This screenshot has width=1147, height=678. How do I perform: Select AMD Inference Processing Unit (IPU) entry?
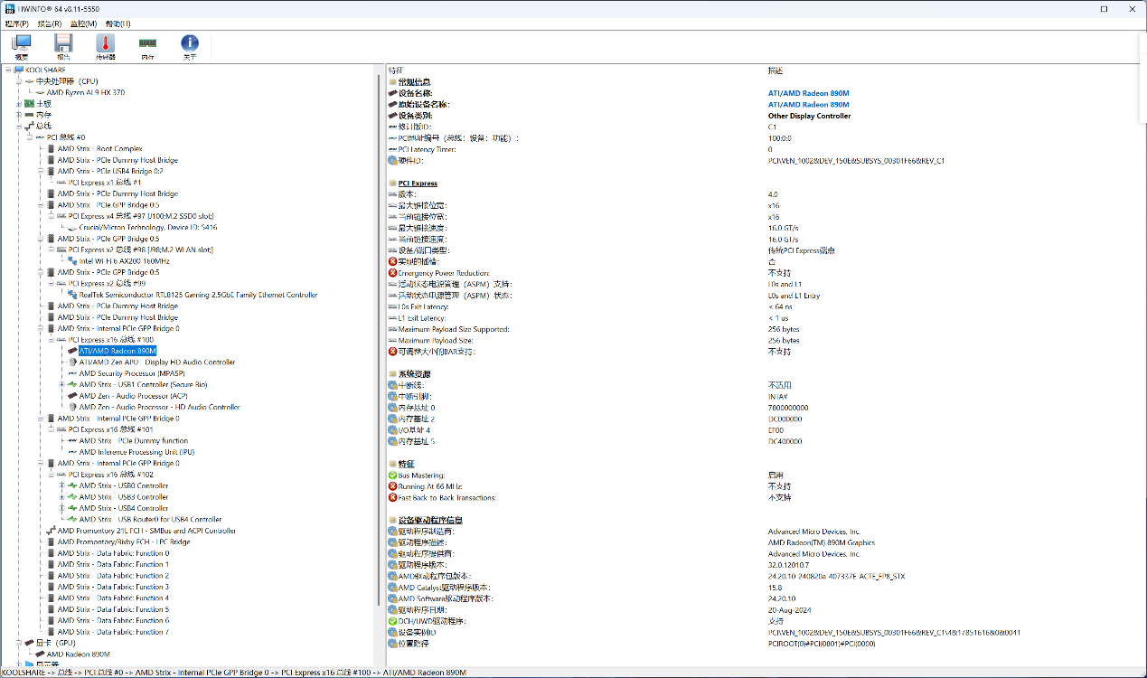click(x=136, y=452)
